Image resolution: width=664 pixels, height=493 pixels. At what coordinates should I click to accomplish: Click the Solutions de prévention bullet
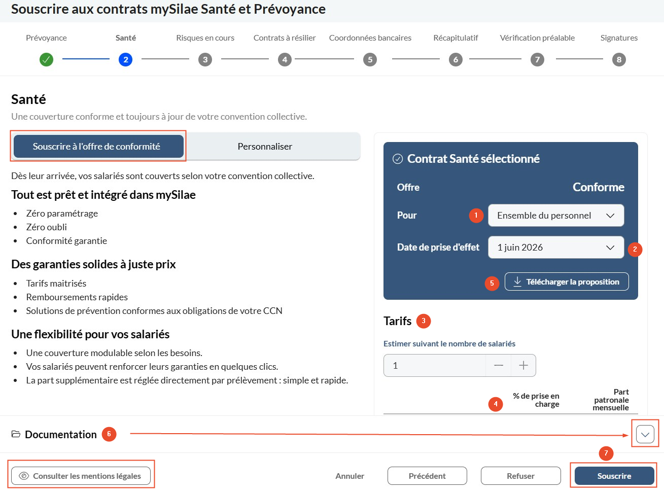click(154, 311)
